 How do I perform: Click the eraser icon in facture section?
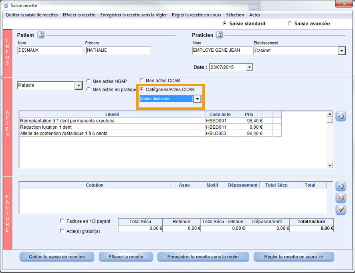(341, 209)
